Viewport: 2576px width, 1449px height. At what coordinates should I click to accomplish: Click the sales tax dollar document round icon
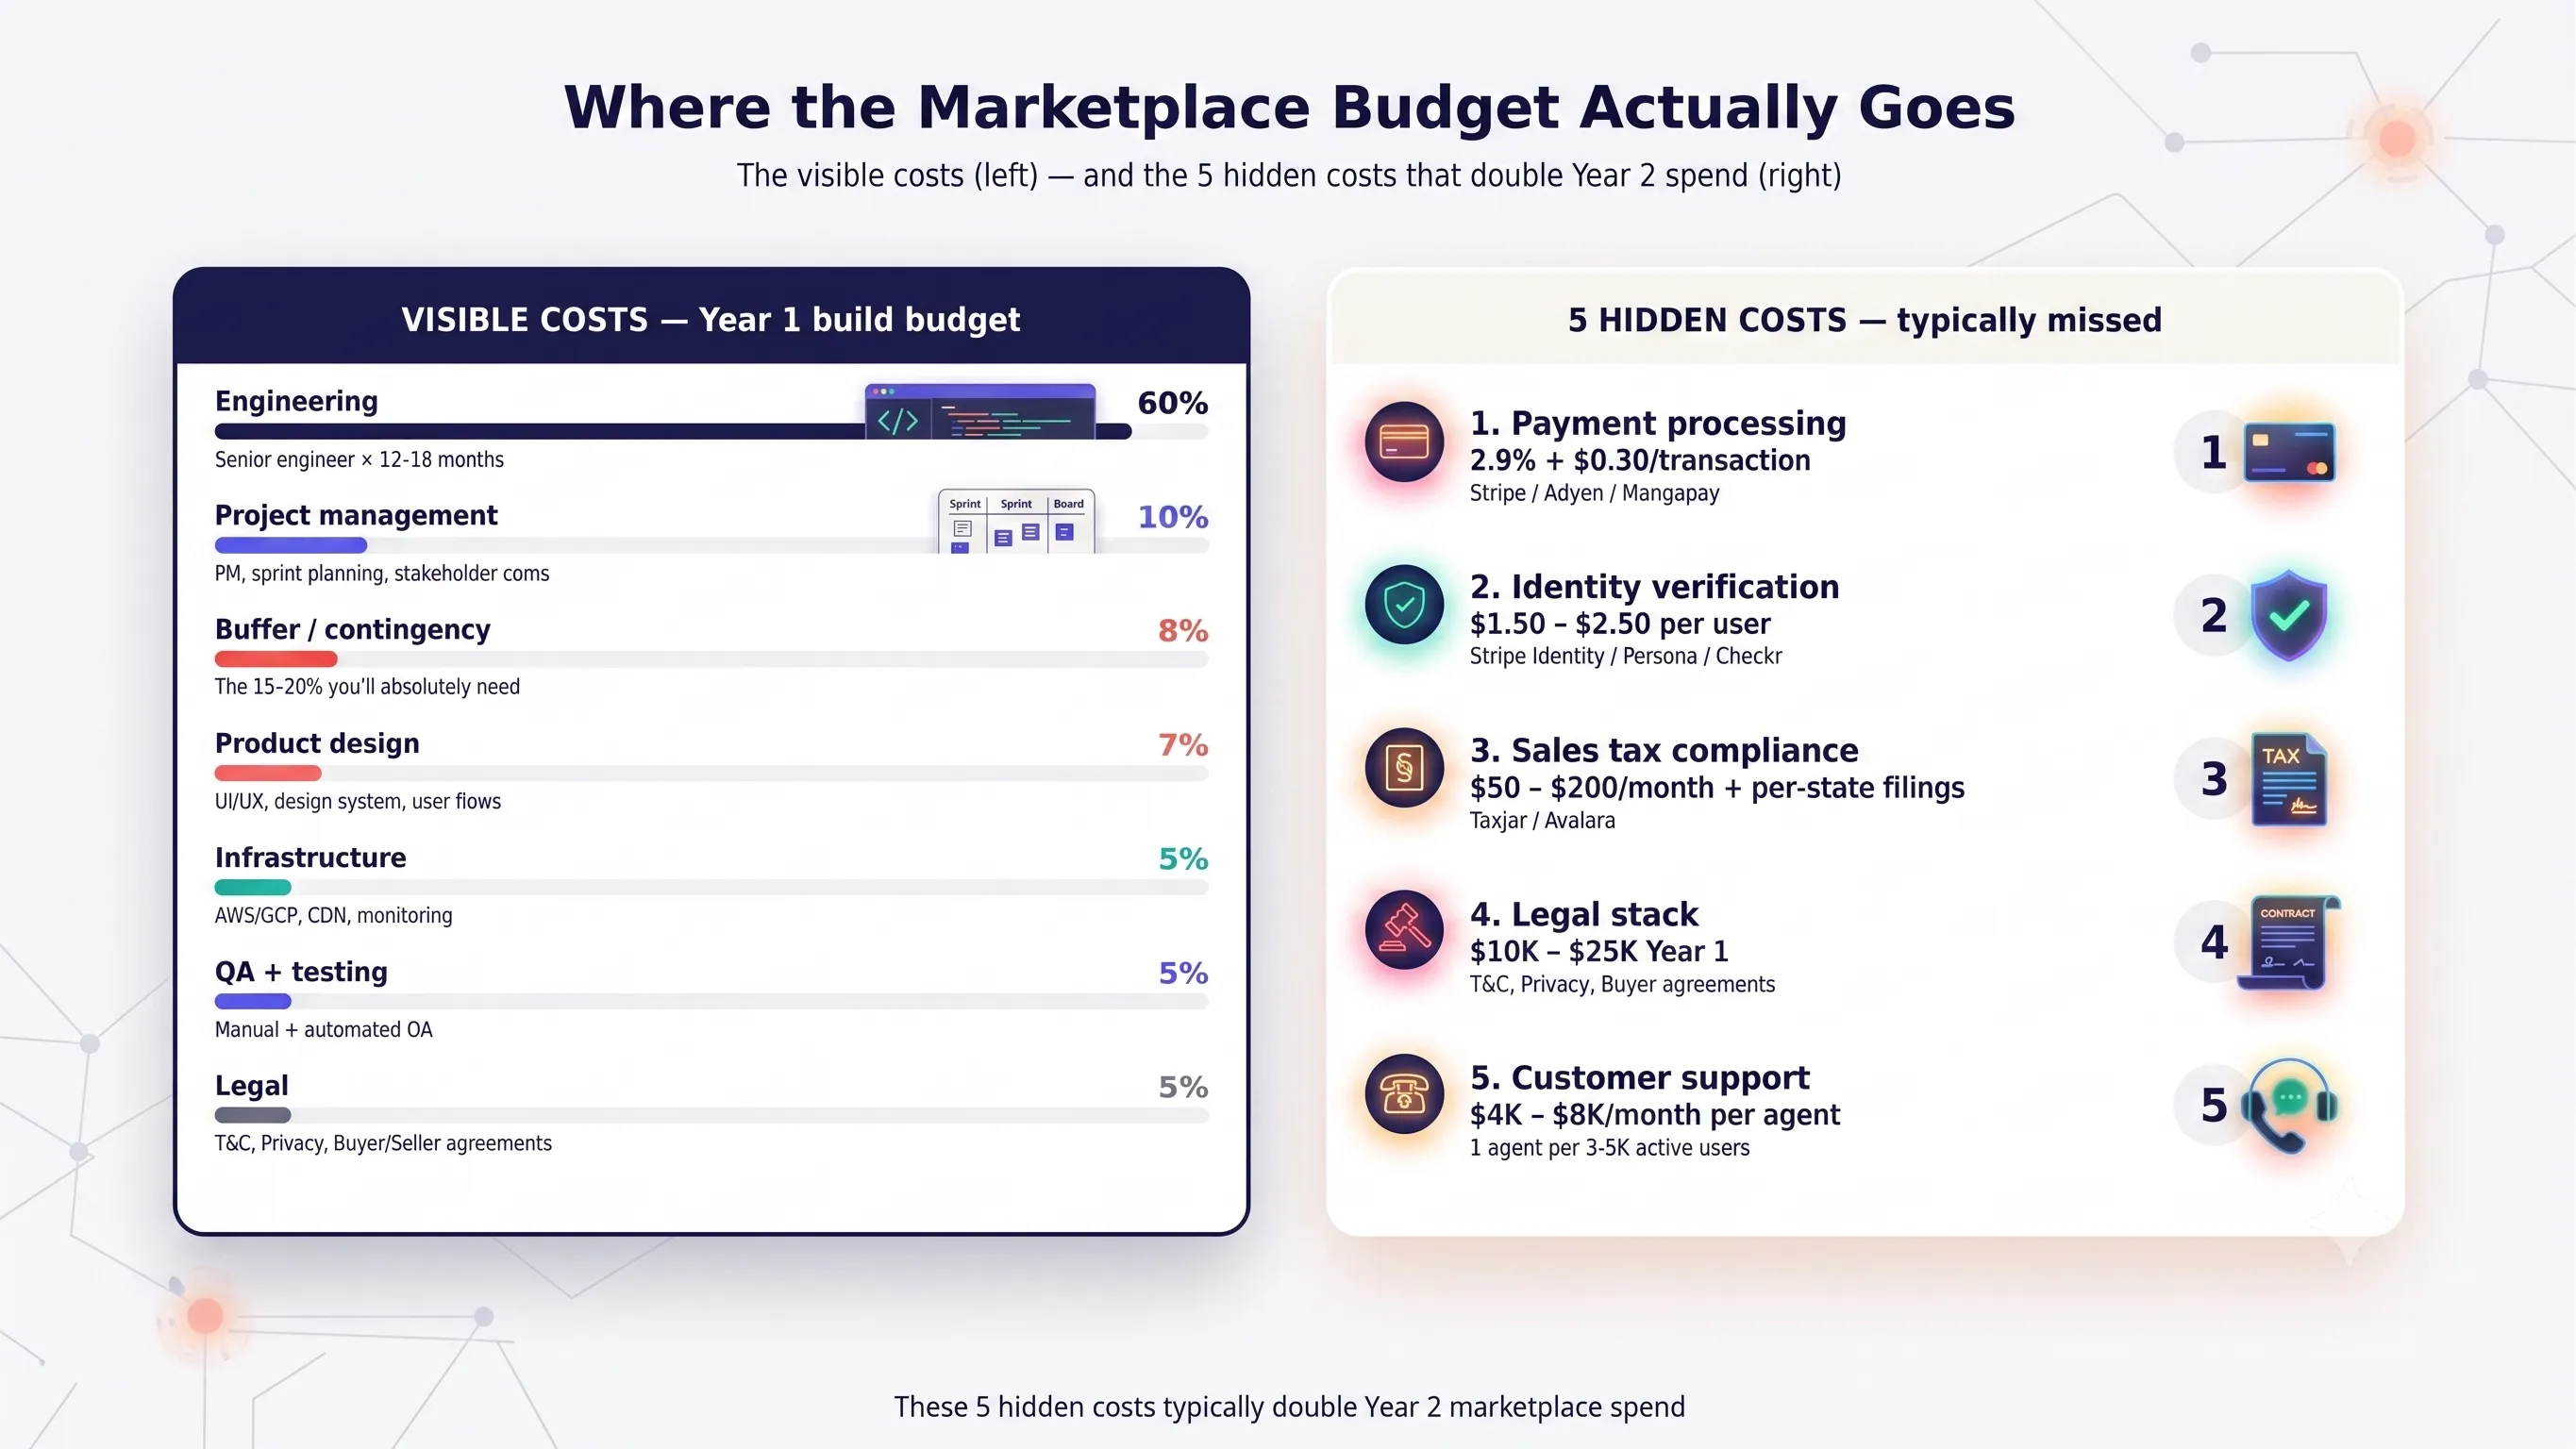(1404, 768)
